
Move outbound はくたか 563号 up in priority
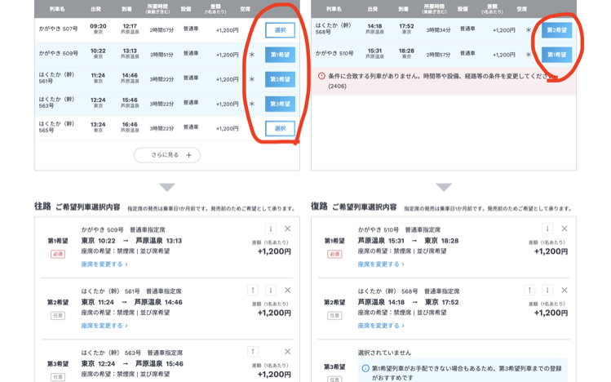click(253, 352)
